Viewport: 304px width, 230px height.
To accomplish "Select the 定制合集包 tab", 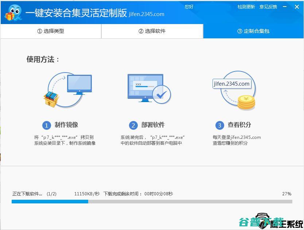I will 253,31.
